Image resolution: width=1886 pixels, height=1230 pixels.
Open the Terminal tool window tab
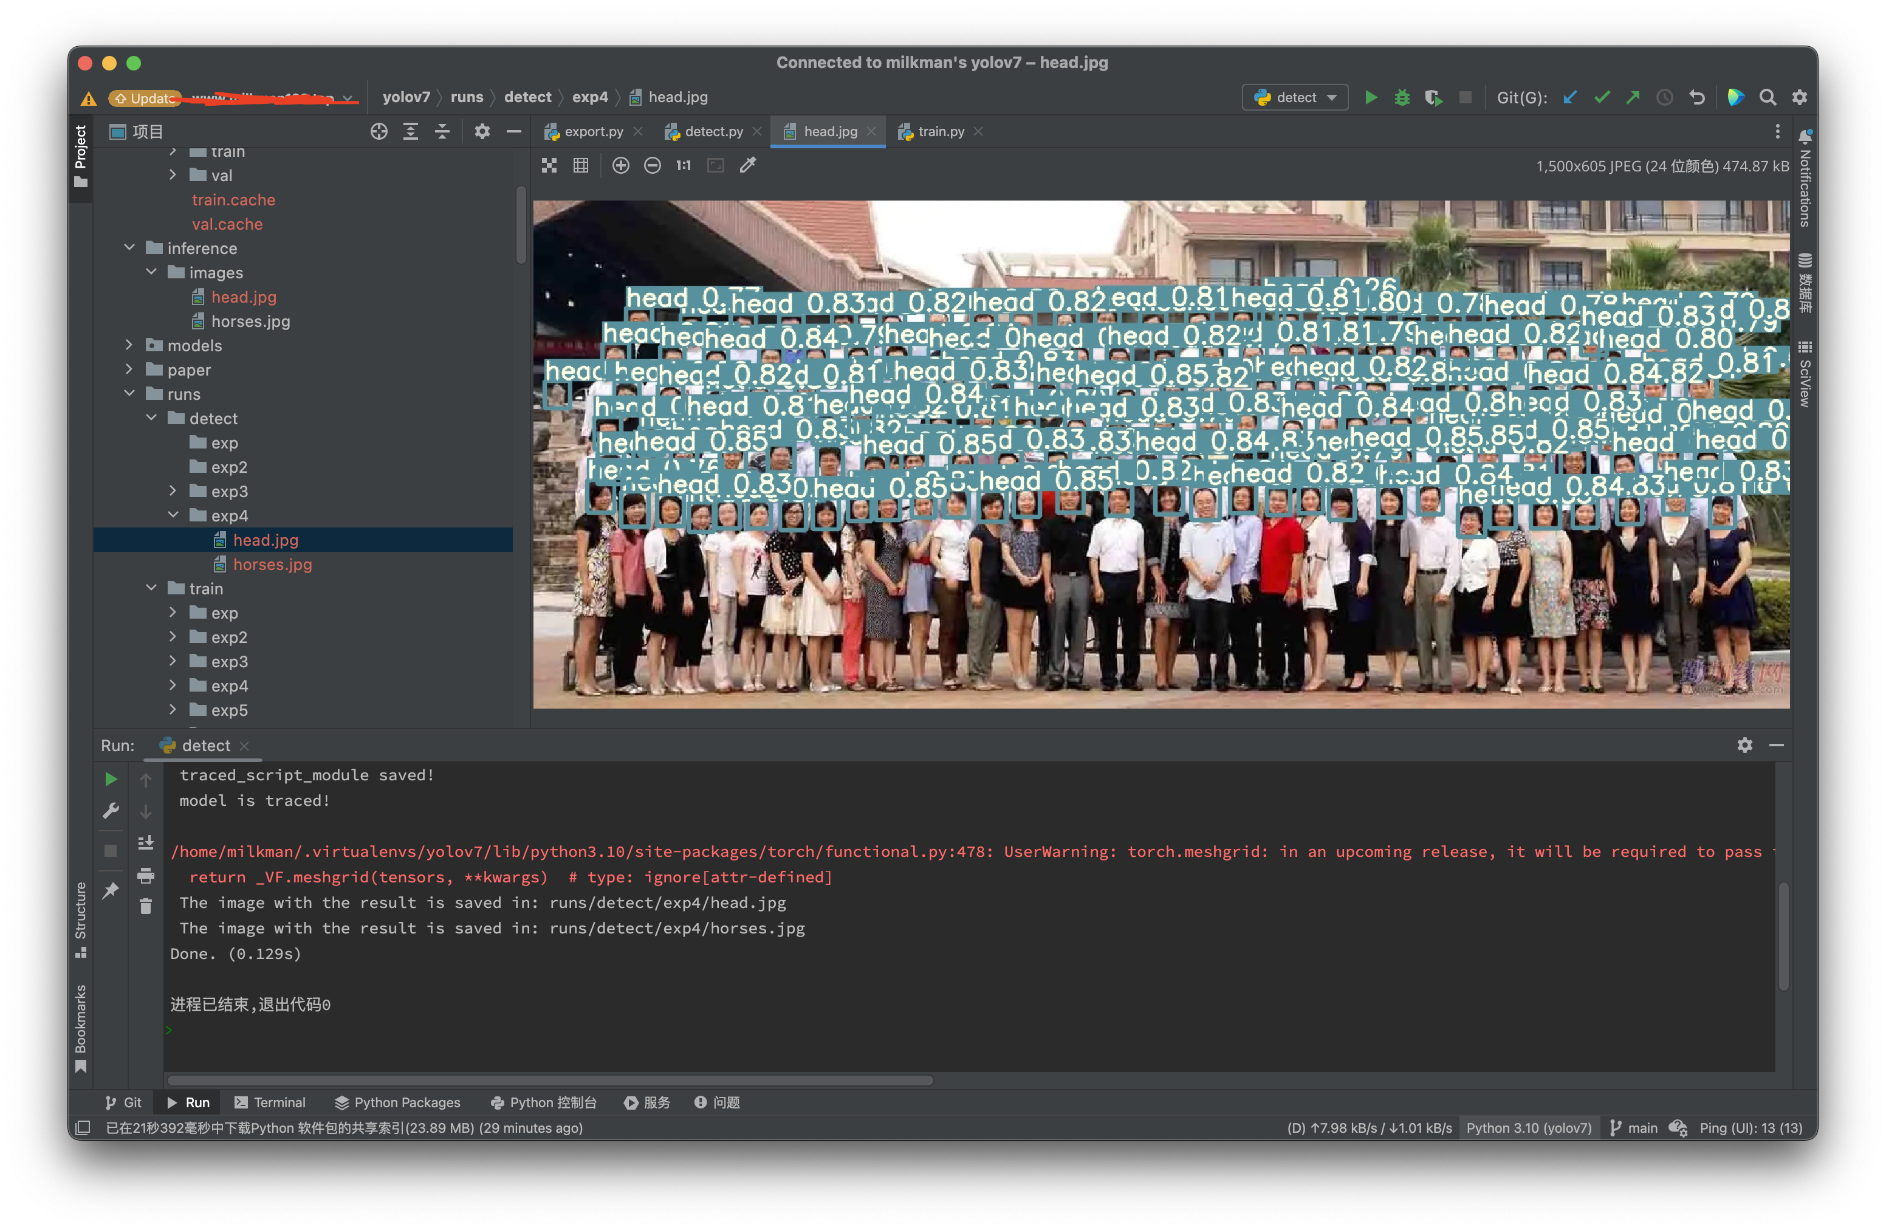point(269,1102)
